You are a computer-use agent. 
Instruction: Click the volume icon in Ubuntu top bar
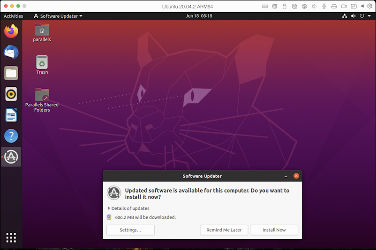pos(353,16)
